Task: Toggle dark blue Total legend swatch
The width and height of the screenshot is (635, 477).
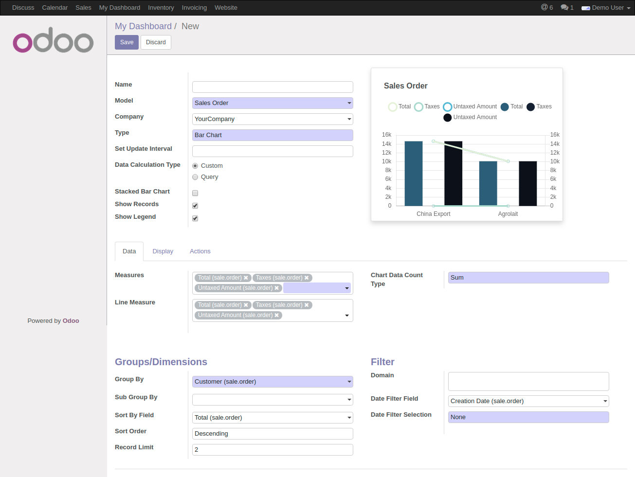Action: point(505,107)
